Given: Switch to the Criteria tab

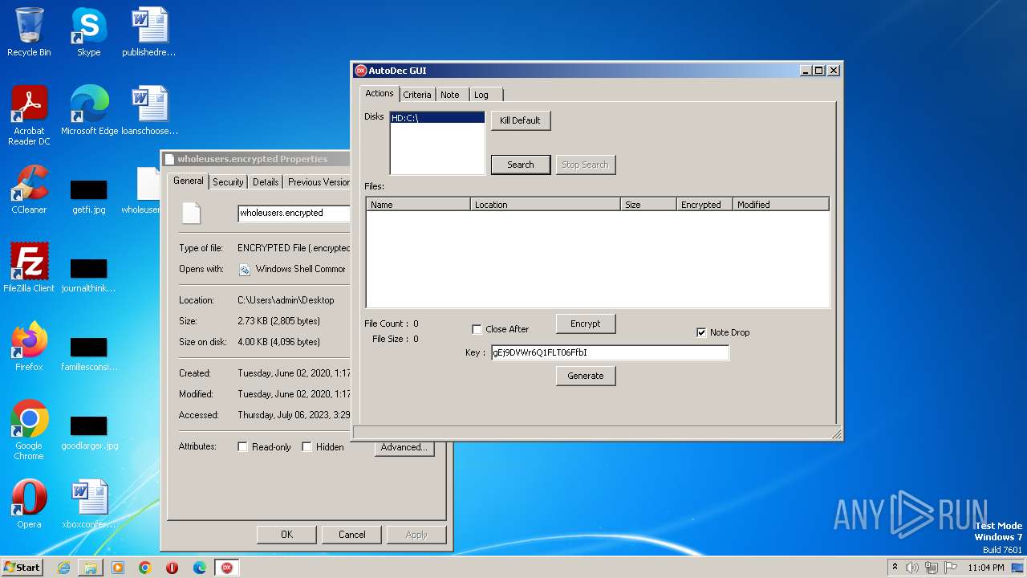Looking at the screenshot, I should tap(417, 95).
